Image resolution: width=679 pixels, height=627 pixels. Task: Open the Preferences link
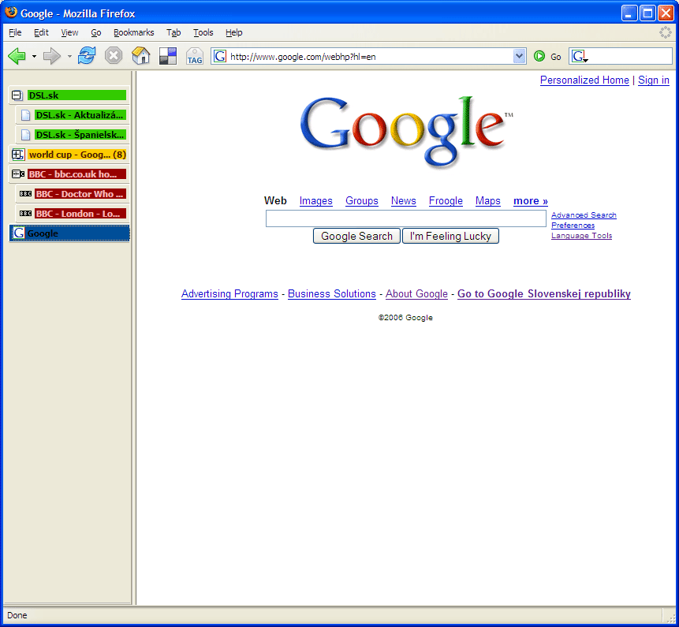coord(573,225)
